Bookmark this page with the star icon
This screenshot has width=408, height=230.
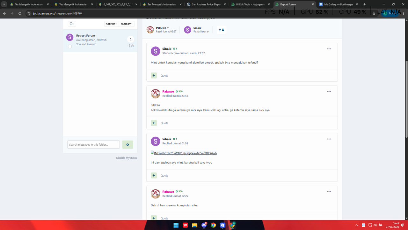(374, 13)
